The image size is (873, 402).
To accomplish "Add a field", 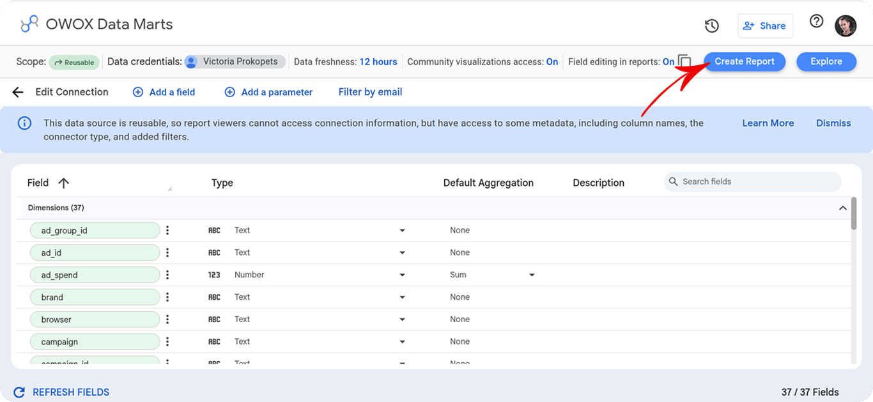I will pyautogui.click(x=164, y=92).
